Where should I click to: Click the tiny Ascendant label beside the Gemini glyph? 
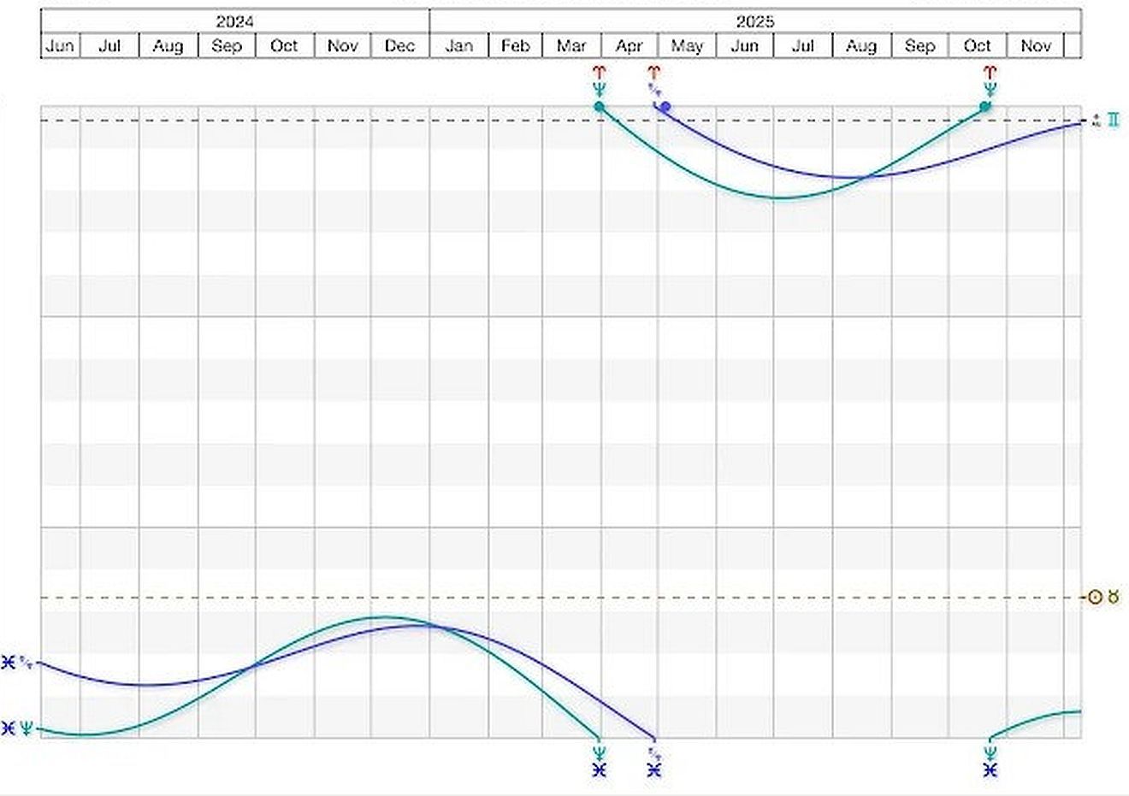pyautogui.click(x=1096, y=121)
